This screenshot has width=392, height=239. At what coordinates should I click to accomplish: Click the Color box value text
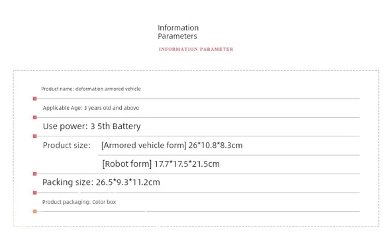tap(104, 202)
